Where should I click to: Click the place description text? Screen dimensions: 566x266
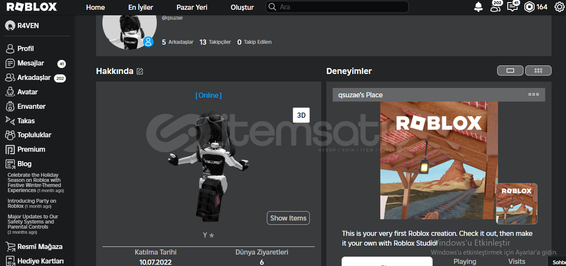coord(437,238)
